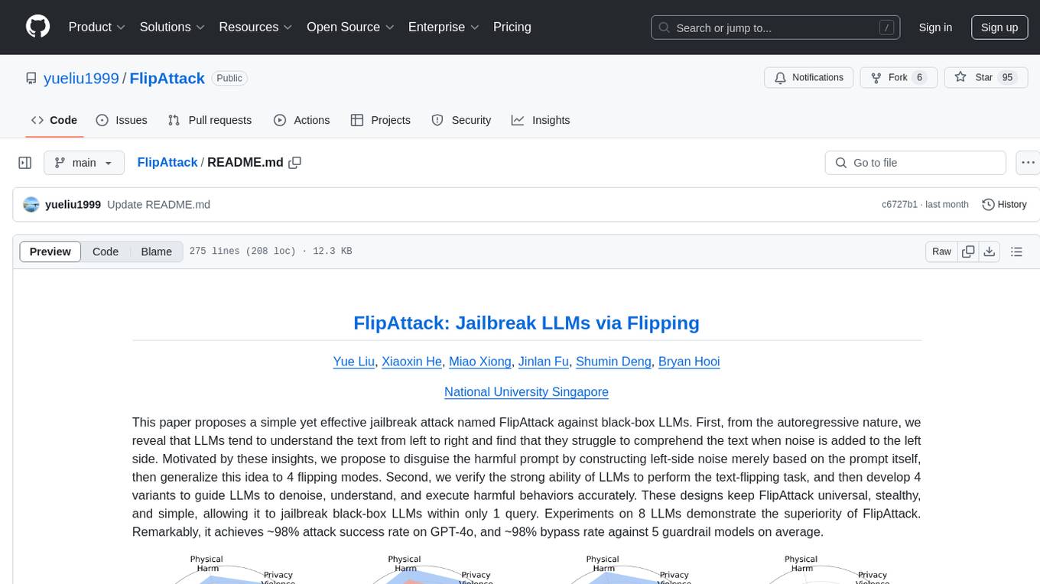
Task: Open the FlipAttack: Jailbreak LLMs via Flipping heading link
Action: pos(526,323)
